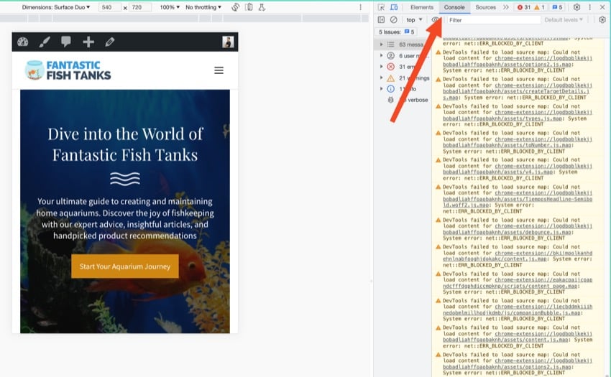
Task: Toggle the device toolbar icon
Action: (393, 7)
